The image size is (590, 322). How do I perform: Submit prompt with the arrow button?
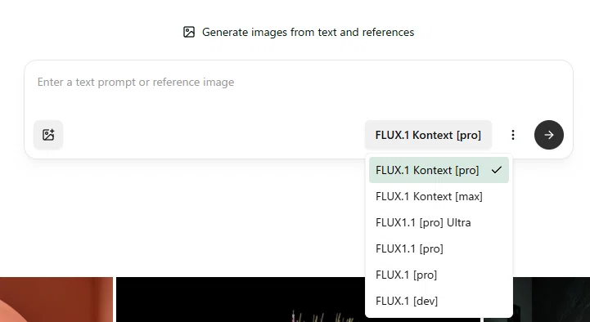point(549,135)
